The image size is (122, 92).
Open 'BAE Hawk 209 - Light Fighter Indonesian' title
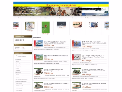(94, 43)
